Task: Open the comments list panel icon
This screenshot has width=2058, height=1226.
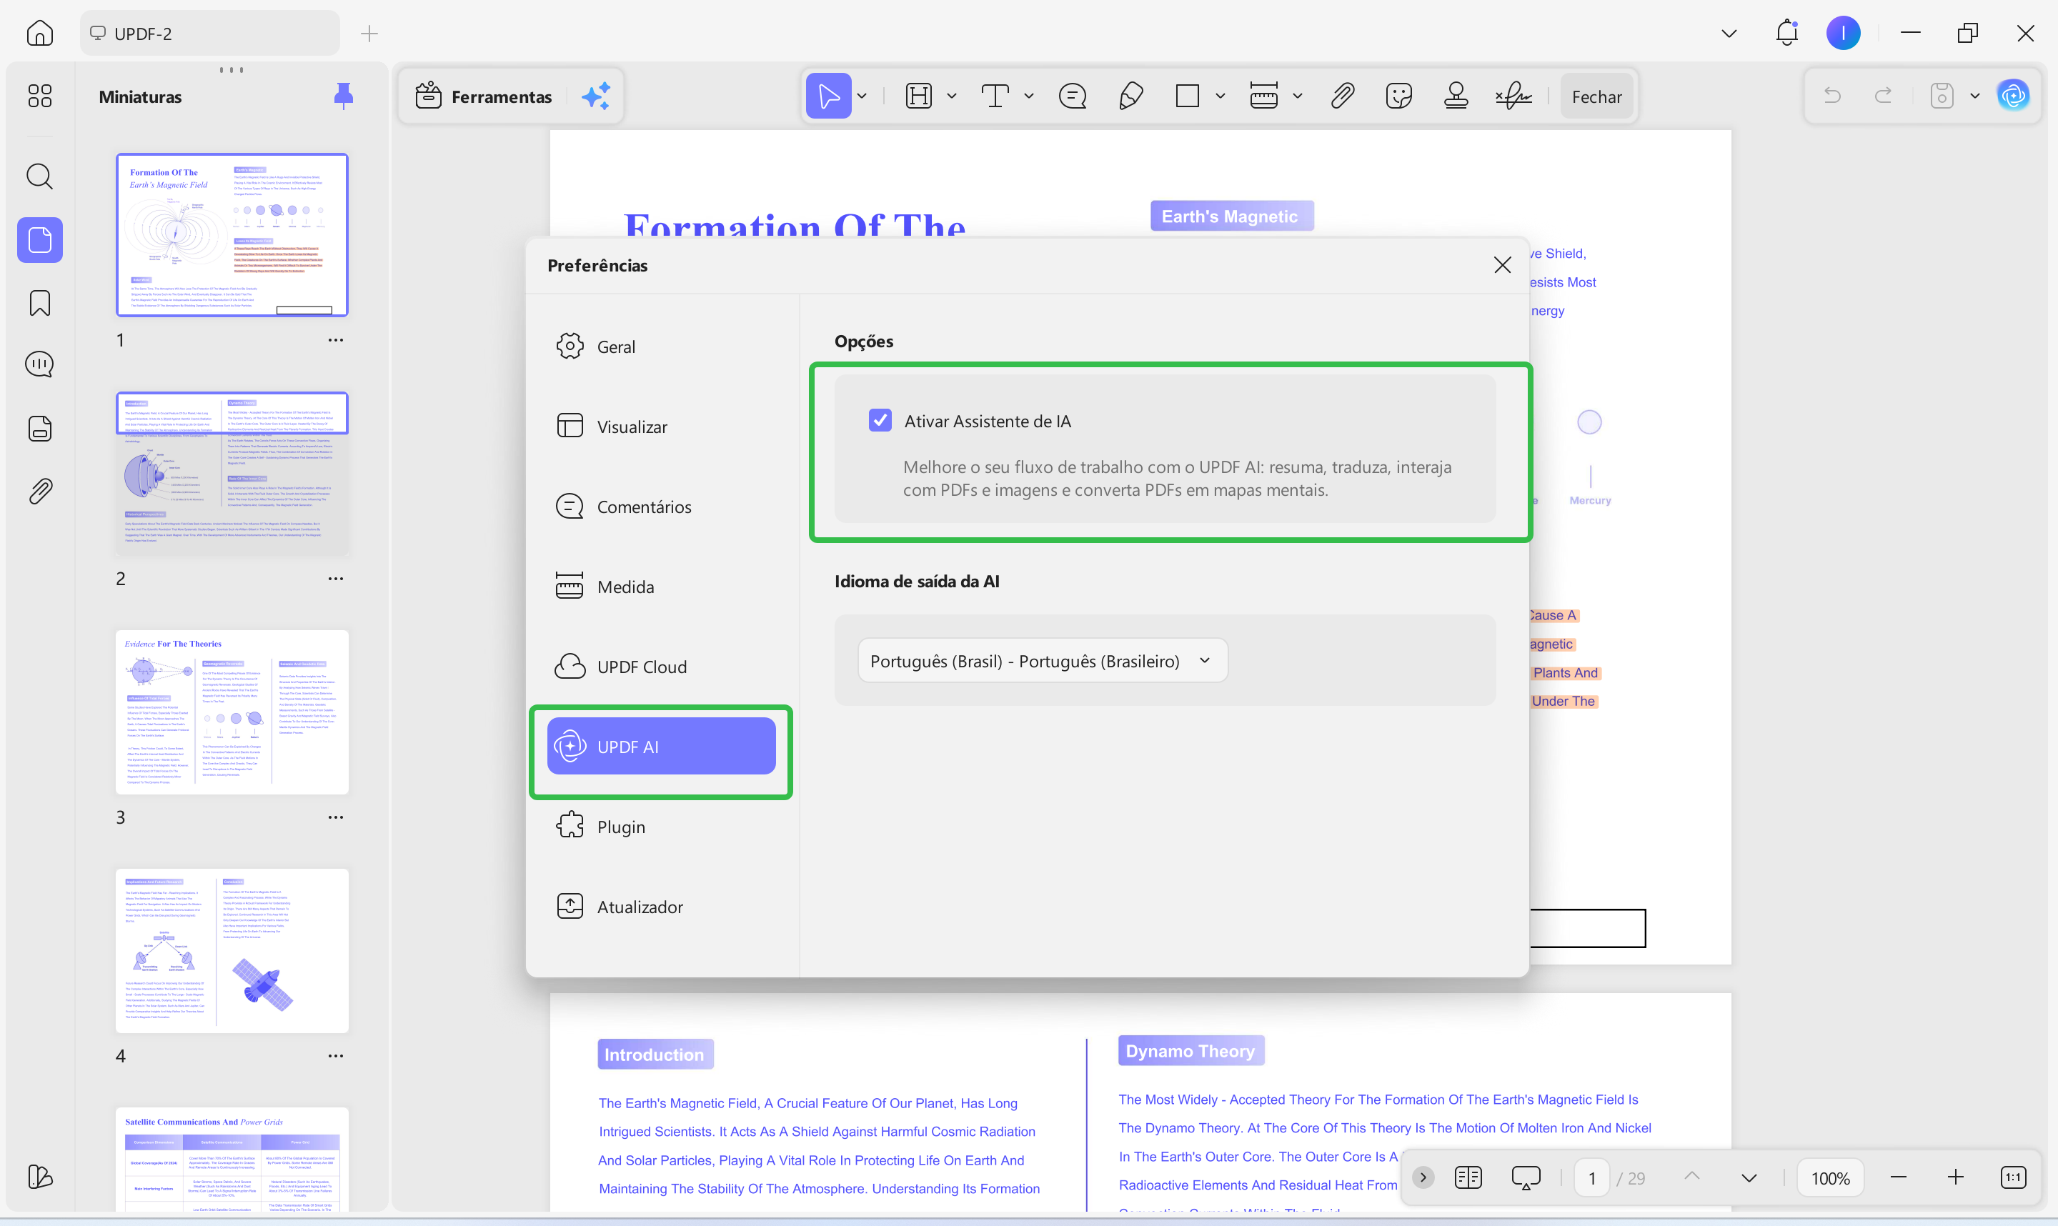Action: [39, 364]
